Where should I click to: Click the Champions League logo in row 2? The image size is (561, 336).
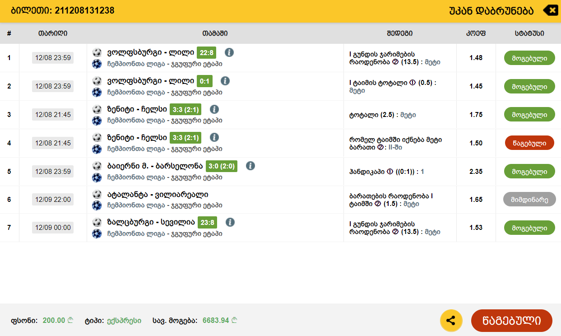click(x=97, y=93)
